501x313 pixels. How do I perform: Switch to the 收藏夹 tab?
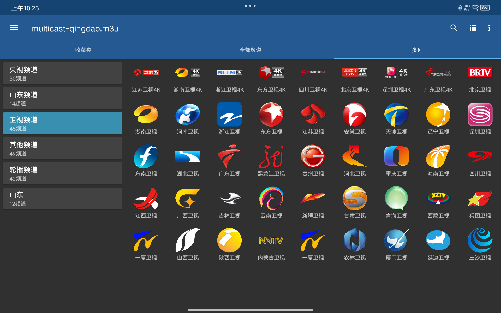coord(83,50)
